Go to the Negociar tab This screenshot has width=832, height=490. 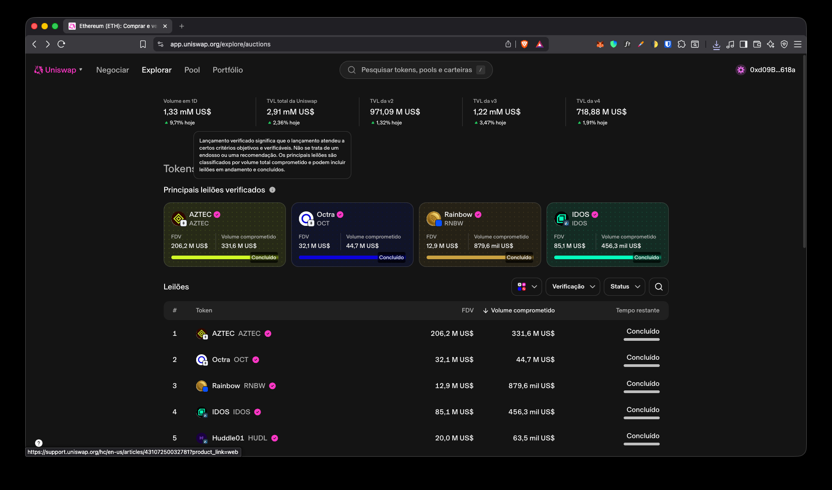click(112, 70)
